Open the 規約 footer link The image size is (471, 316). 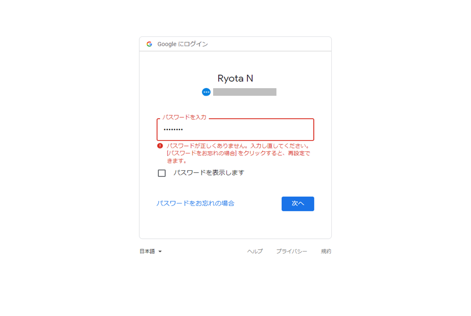[x=326, y=251]
